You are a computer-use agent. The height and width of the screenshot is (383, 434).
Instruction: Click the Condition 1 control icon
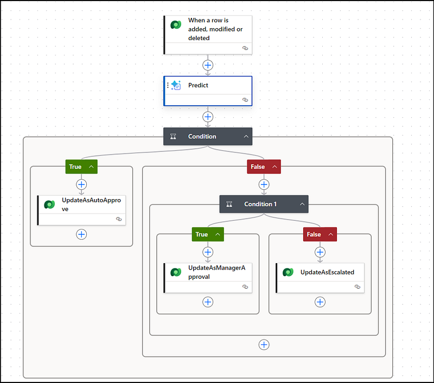point(229,204)
